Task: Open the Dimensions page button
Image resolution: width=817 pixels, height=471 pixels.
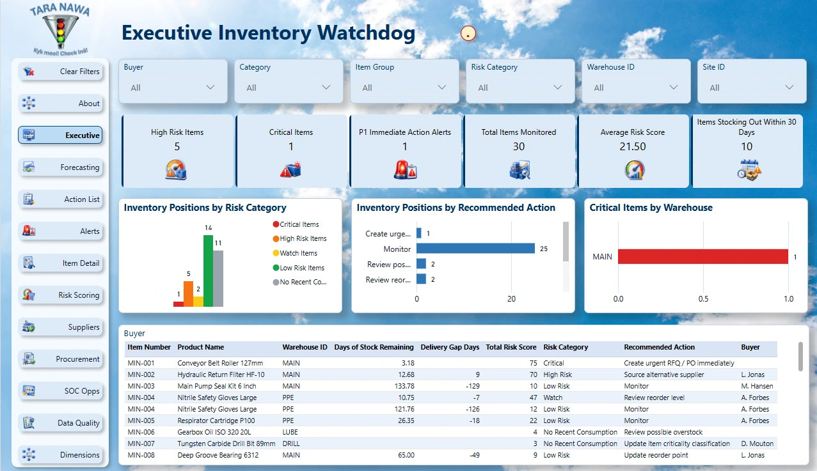Action: click(60, 455)
